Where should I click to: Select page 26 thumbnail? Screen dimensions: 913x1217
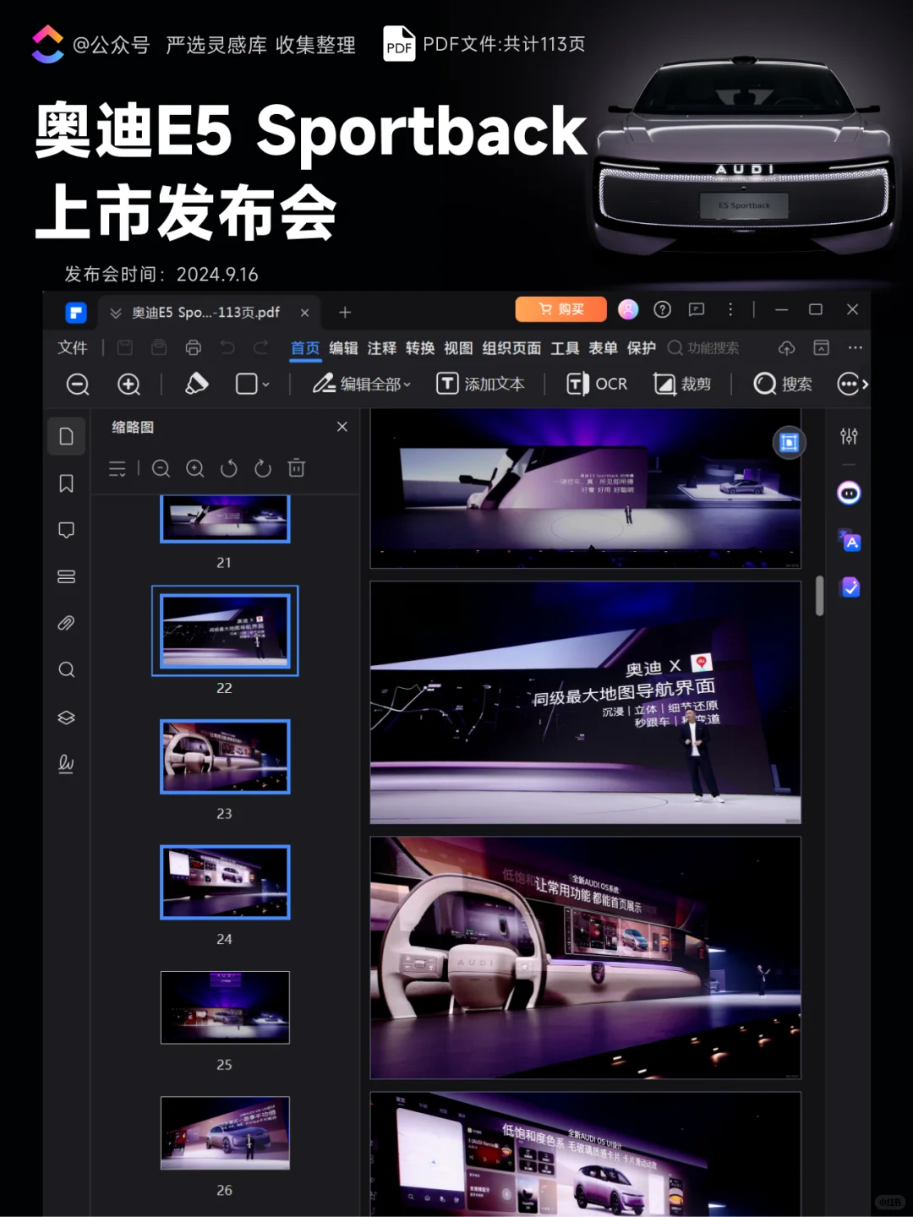pos(225,1133)
